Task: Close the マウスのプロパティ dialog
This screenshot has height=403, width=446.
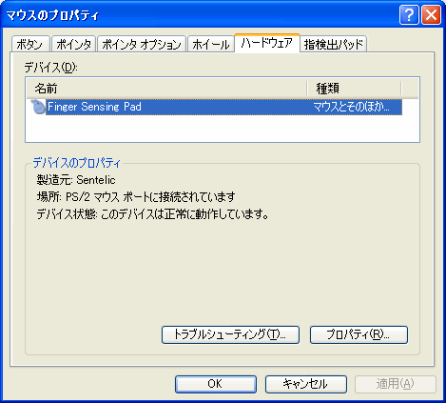Action: [431, 14]
